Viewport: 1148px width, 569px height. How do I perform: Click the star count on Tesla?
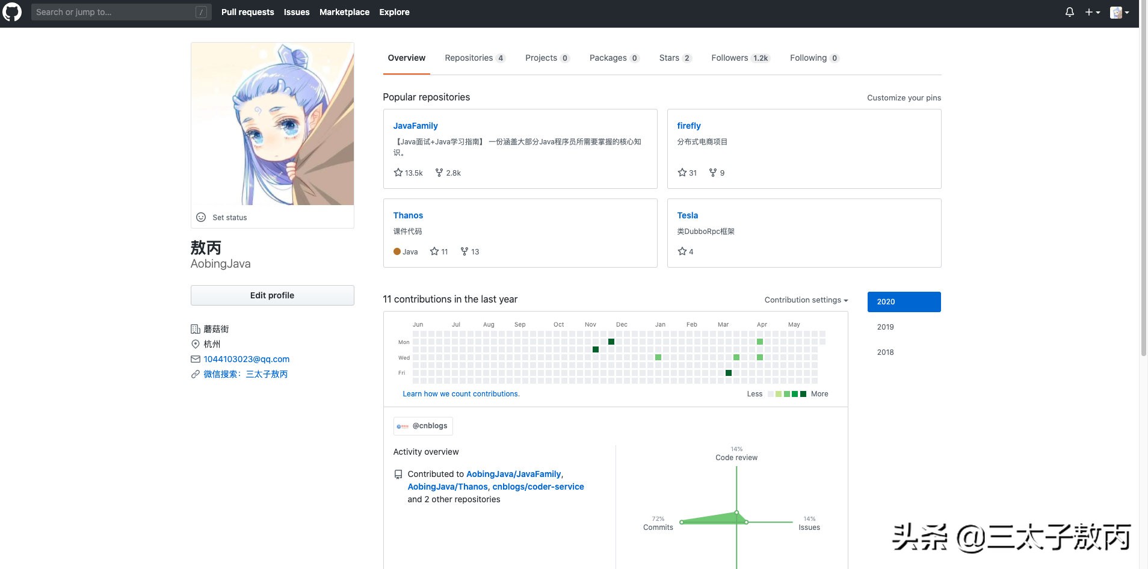click(x=685, y=251)
